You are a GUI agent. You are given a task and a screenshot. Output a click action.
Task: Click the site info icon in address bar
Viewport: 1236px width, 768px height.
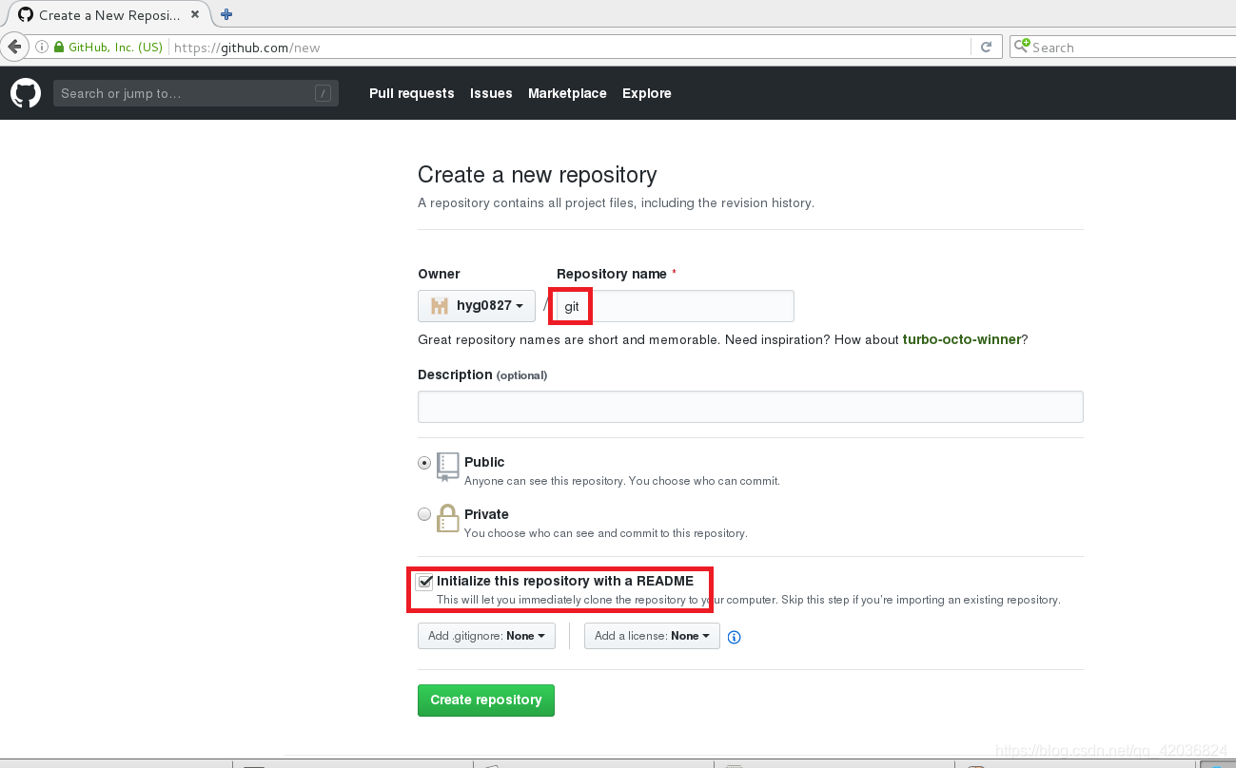42,47
